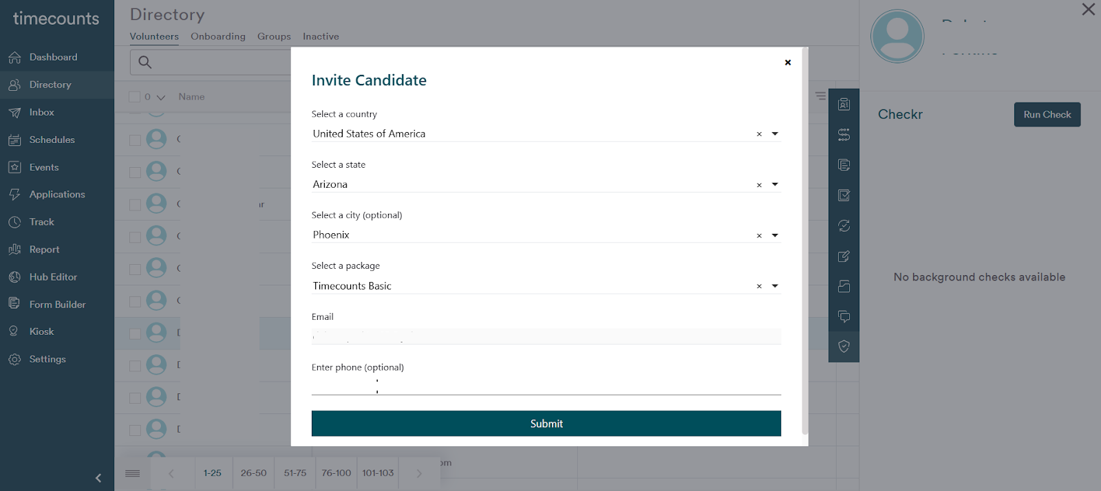This screenshot has width=1101, height=491.
Task: Click into the phone number field
Action: pyautogui.click(x=546, y=386)
